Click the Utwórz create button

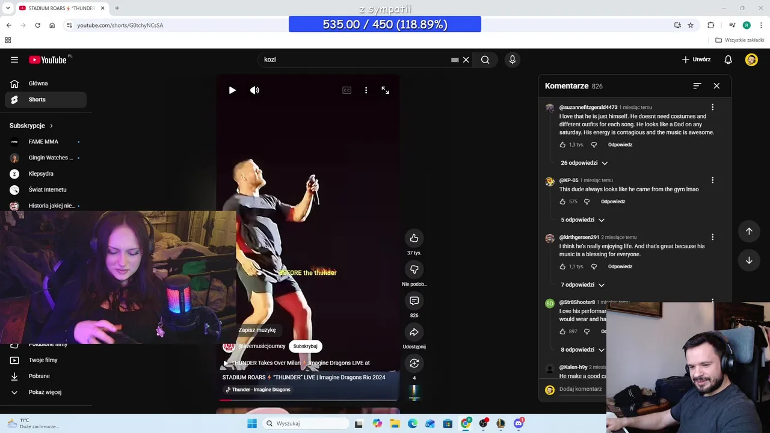coord(696,60)
